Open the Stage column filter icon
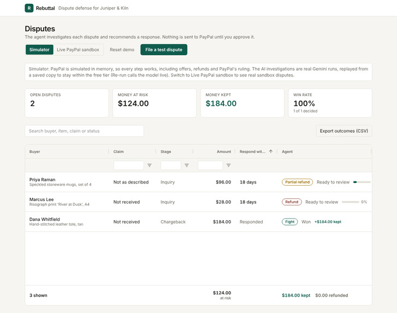 (187, 166)
